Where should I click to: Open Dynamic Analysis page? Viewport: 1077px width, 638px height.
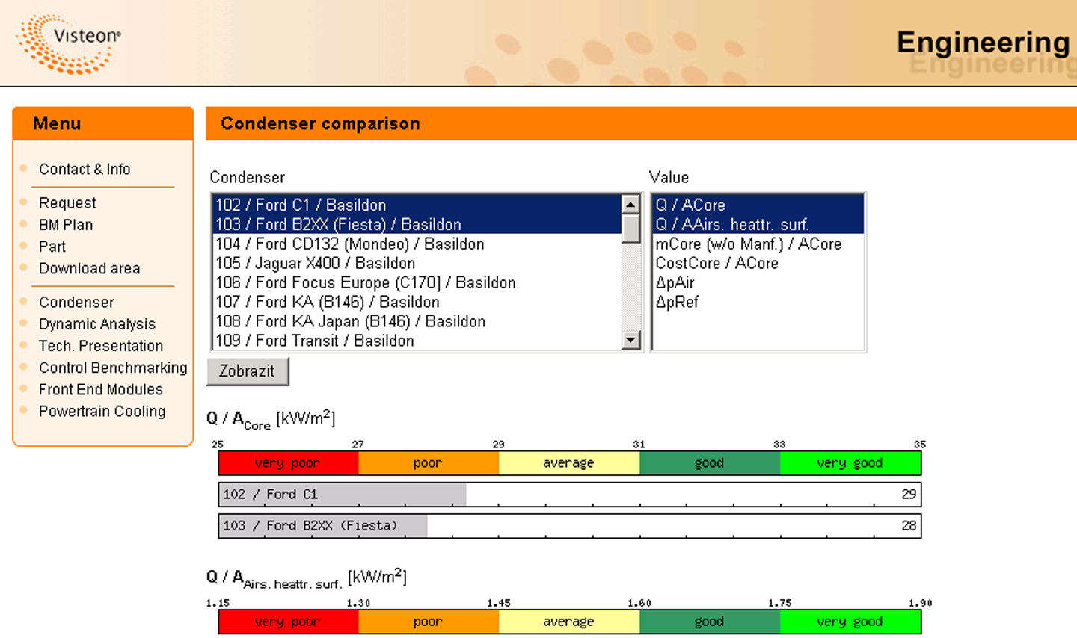tap(97, 324)
